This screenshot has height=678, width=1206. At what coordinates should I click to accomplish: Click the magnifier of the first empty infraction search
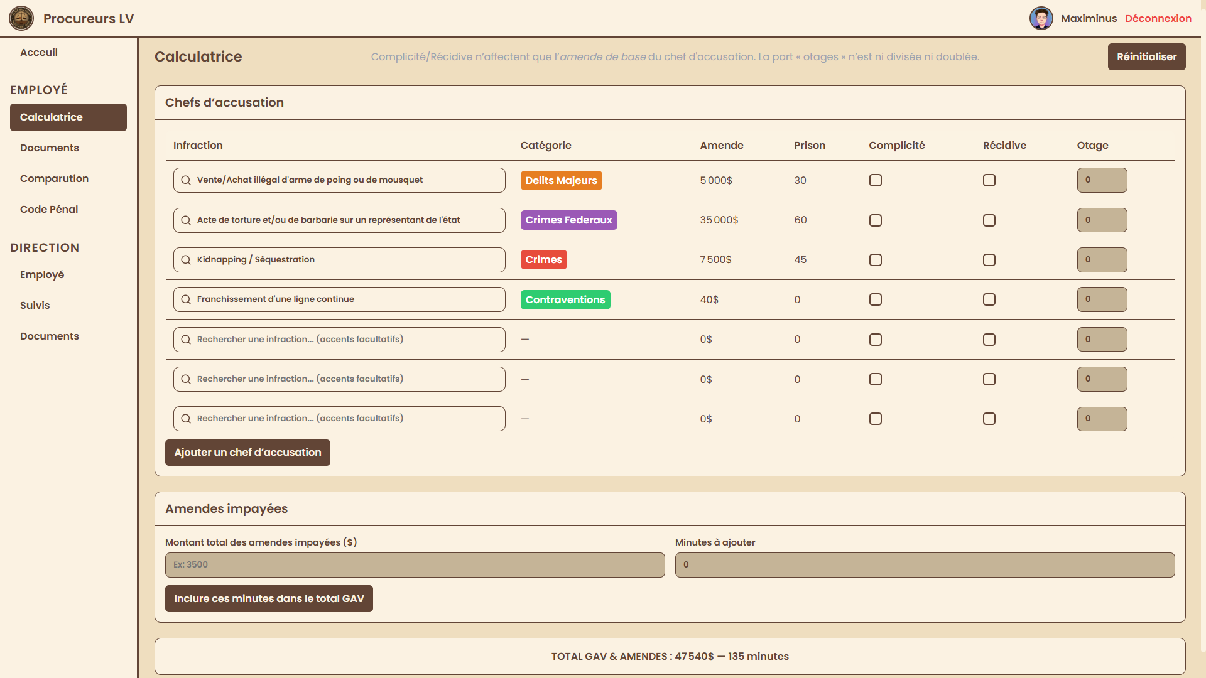(x=186, y=339)
